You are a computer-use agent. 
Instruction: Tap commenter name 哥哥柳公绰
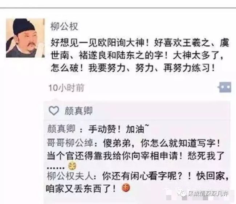pyautogui.click(x=70, y=142)
